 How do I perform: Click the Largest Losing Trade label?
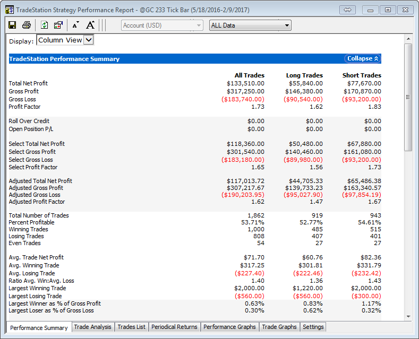(35, 296)
